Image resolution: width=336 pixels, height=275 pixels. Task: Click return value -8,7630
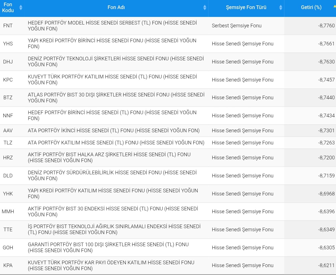[326, 62]
